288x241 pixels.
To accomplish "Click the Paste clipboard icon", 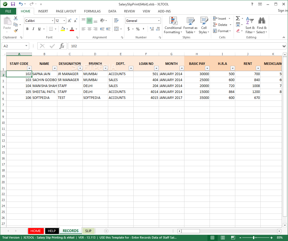I will (7, 21).
